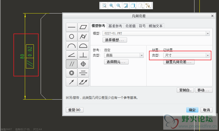Click the 重复(R) button
219x131 pixels.
(74, 110)
